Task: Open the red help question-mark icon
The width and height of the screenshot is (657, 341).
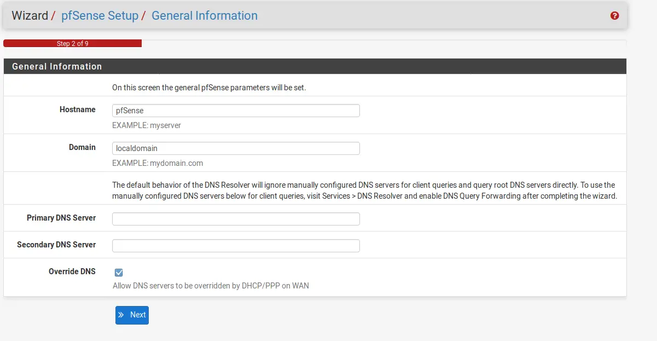Action: [x=614, y=16]
